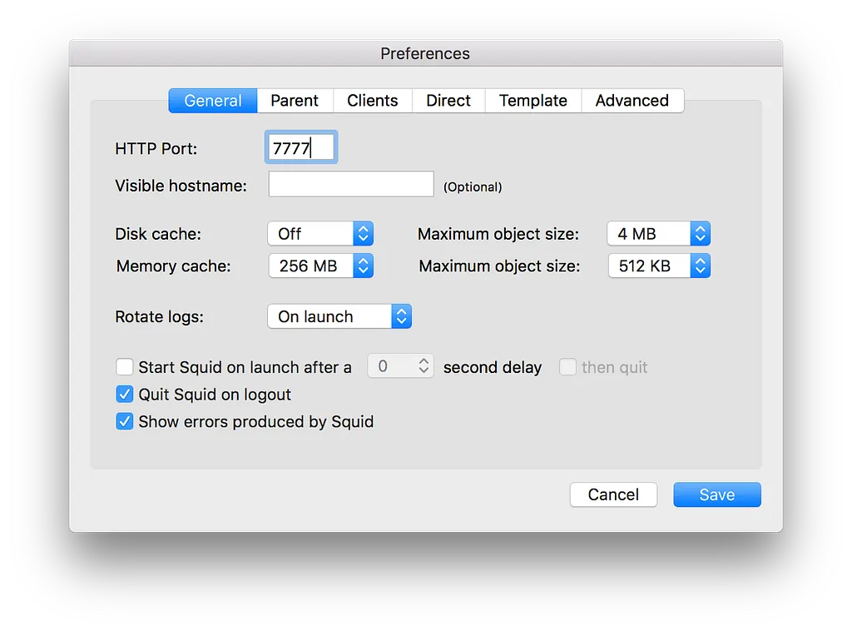This screenshot has height=631, width=852.
Task: Click the (Optional) hint text
Action: (473, 187)
